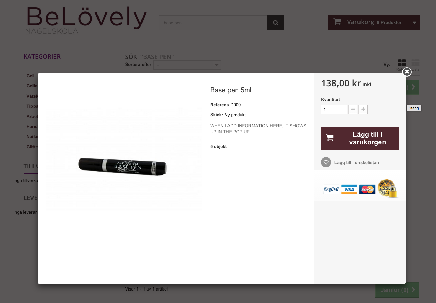
Task: Click the search magnifier icon button
Action: pyautogui.click(x=276, y=23)
